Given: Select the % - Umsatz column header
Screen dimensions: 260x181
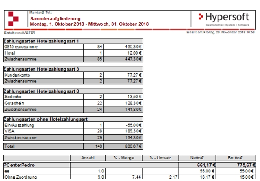Looking at the screenshot, I should point(161,158).
